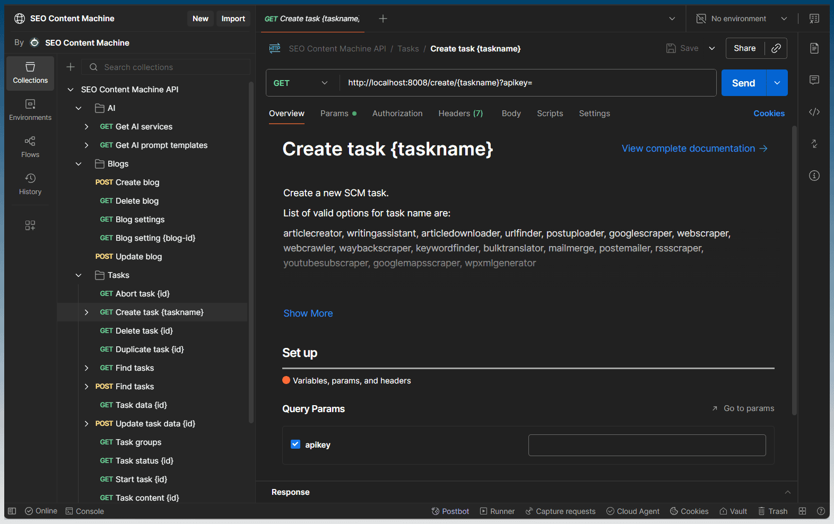Expand the Response panel chevron

(x=788, y=492)
